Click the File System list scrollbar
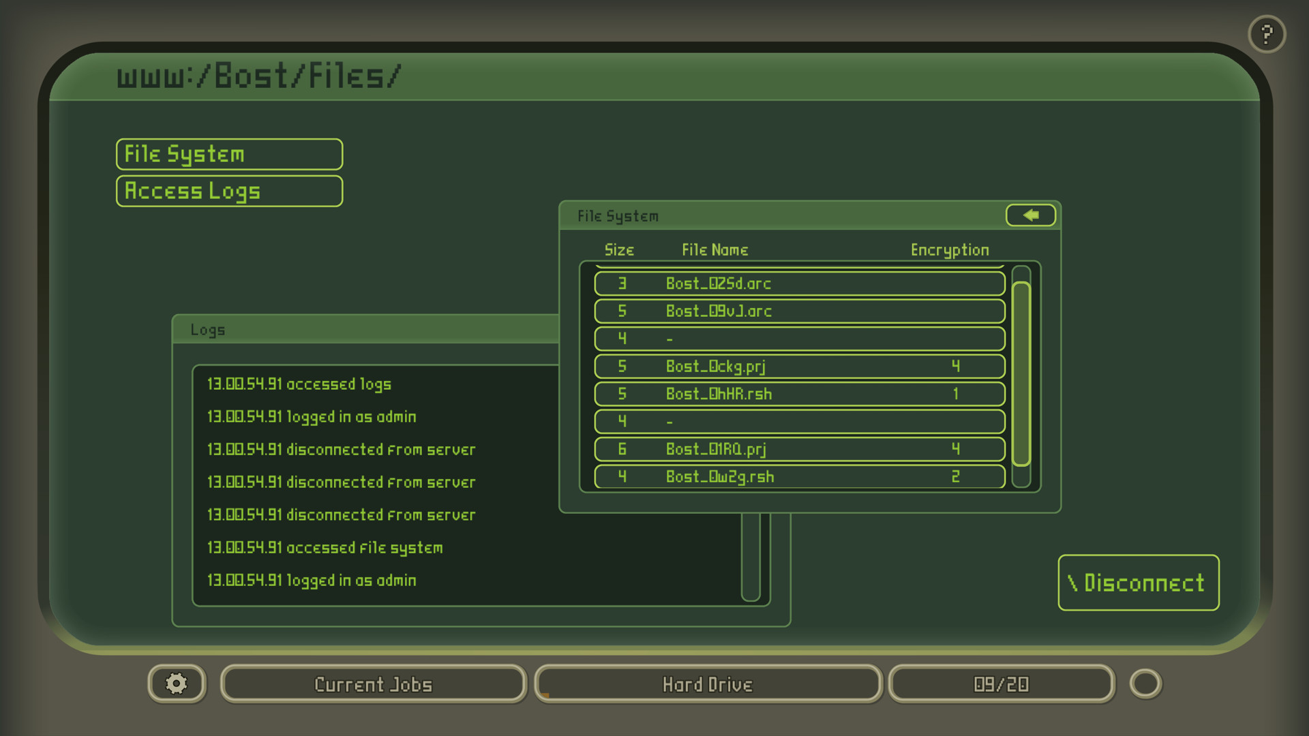1309x736 pixels. pos(1021,371)
